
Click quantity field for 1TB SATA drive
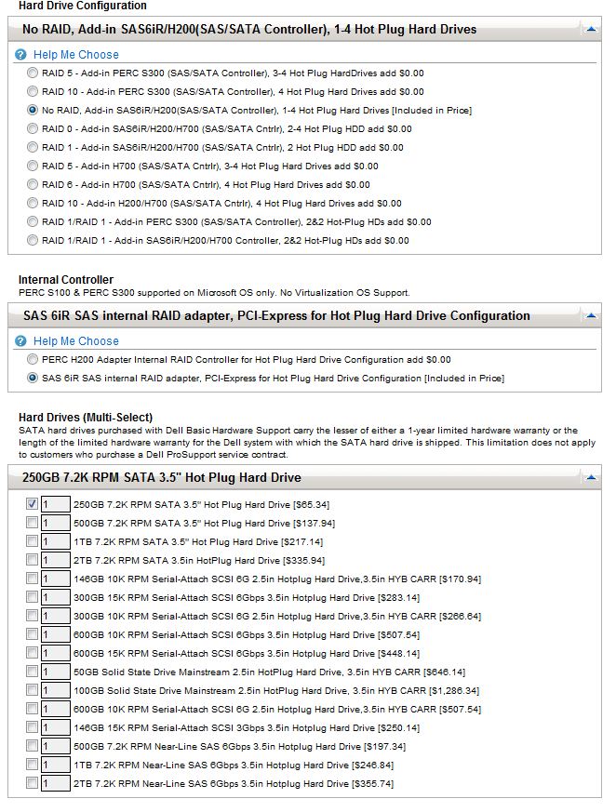click(56, 541)
